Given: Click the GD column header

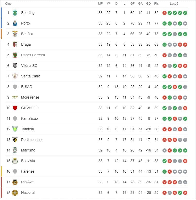Looking at the screenshot, I should coord(148,4).
